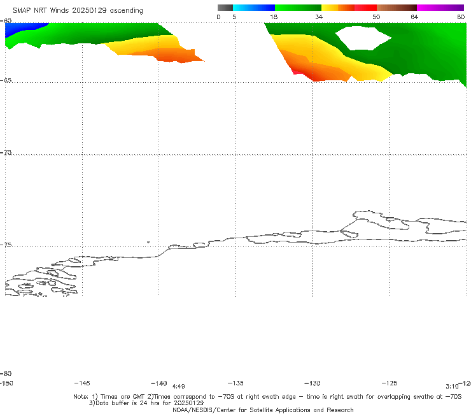Select the brown color bar segment
Image resolution: width=471 pixels, height=414 pixels.
coord(397,8)
